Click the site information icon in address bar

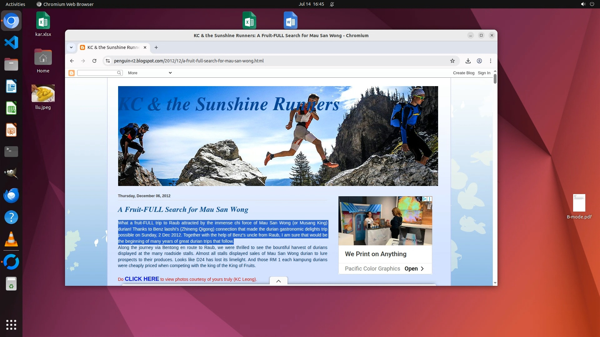point(108,61)
